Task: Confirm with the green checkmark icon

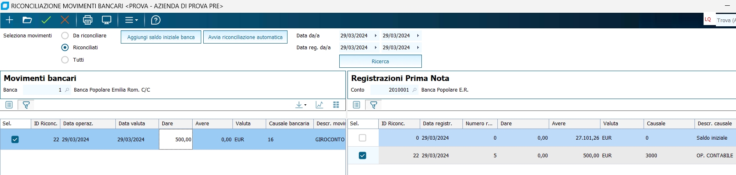Action: pyautogui.click(x=46, y=20)
